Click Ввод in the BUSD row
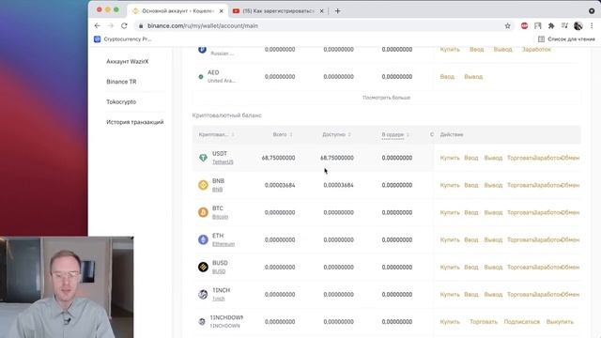The width and height of the screenshot is (601, 338). pos(471,267)
